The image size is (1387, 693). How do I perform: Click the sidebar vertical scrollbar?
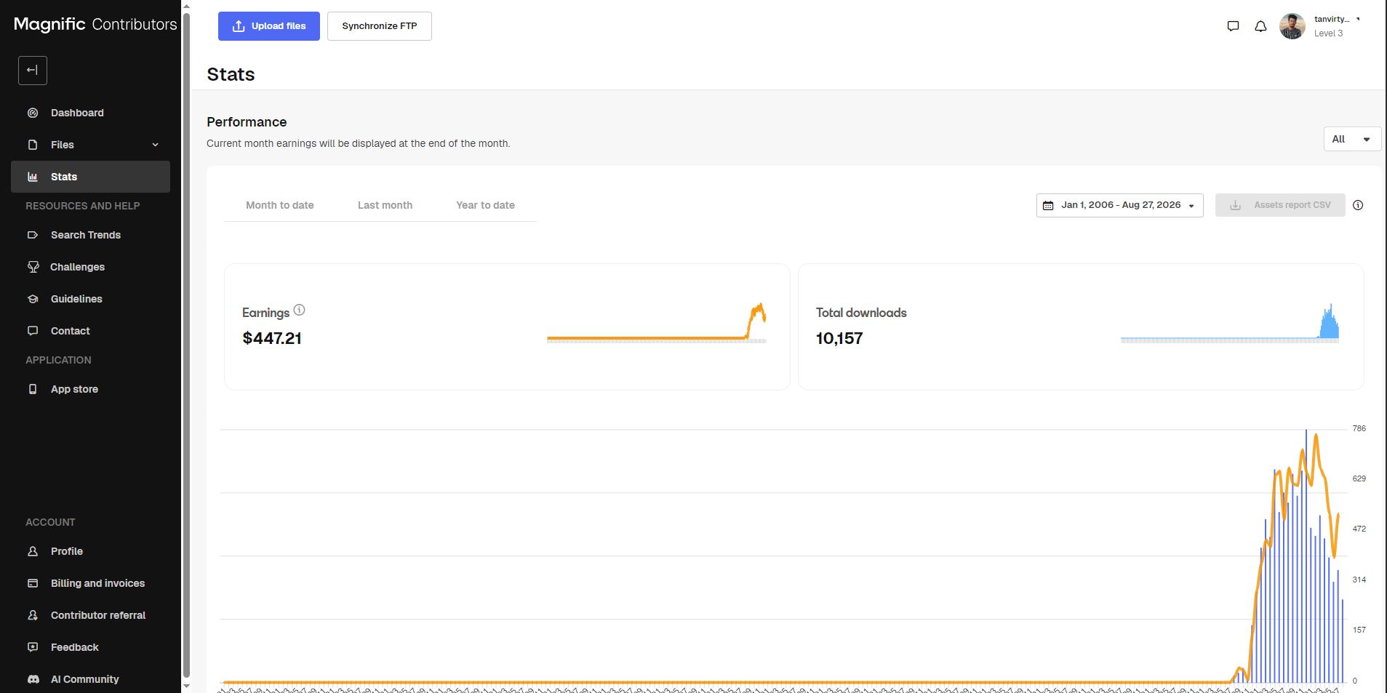(x=186, y=345)
